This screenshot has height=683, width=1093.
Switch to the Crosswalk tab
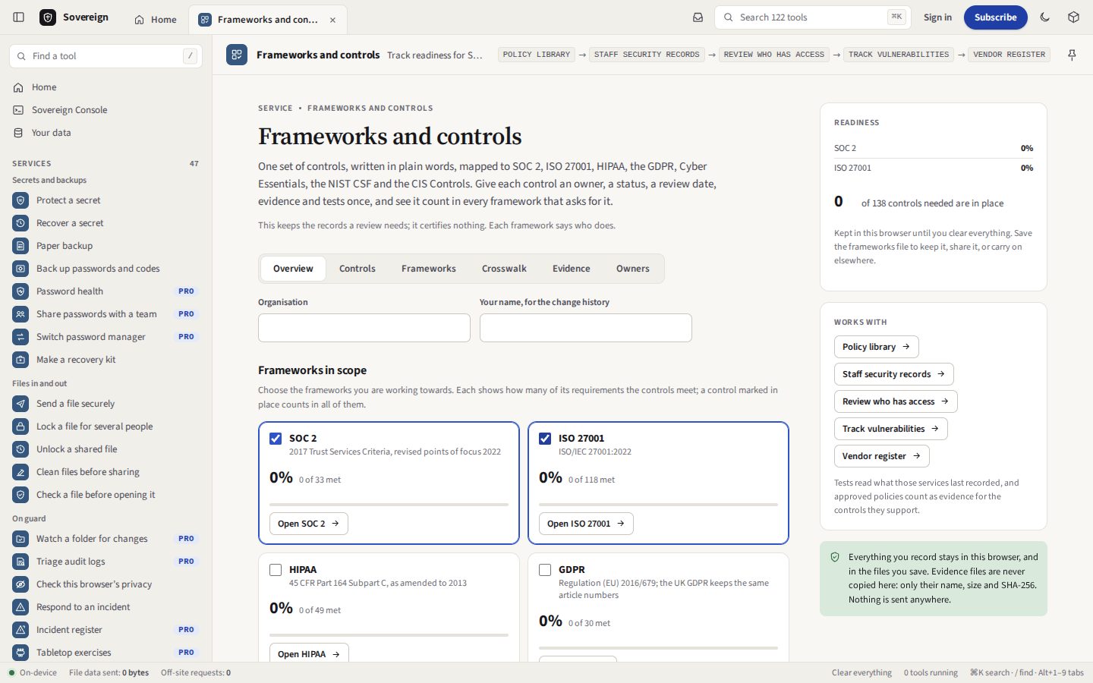[x=504, y=269]
